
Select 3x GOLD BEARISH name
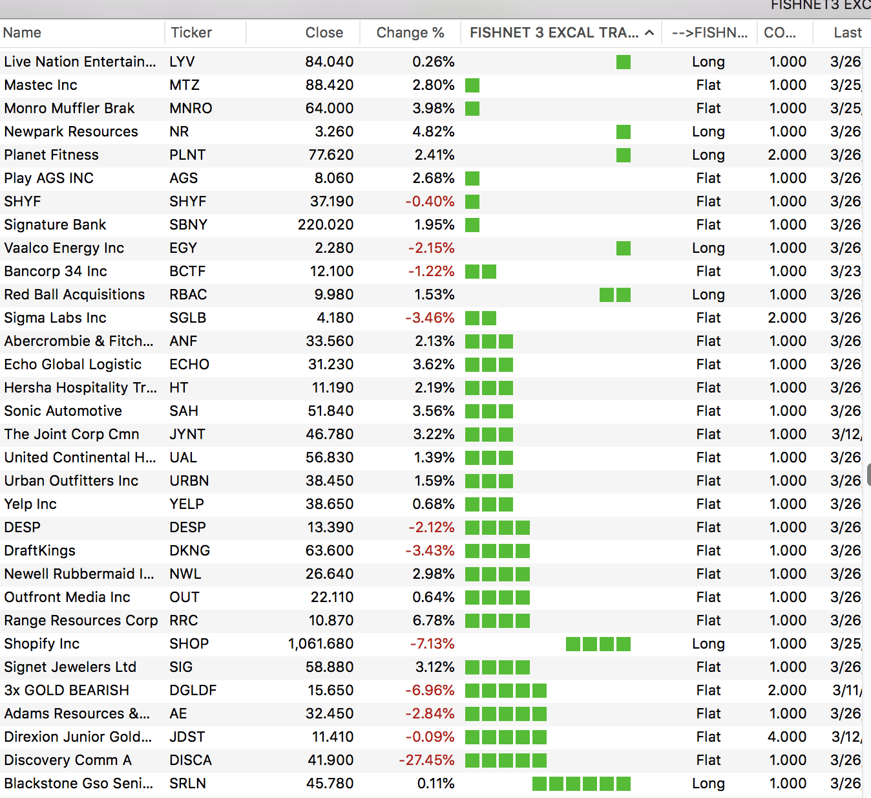[67, 691]
